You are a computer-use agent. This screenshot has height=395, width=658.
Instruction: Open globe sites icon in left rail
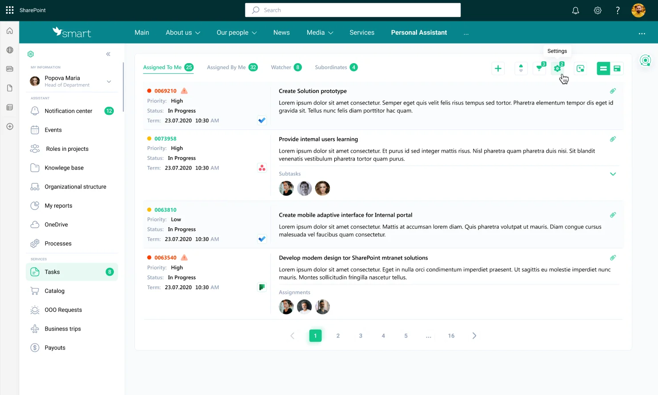tap(10, 50)
